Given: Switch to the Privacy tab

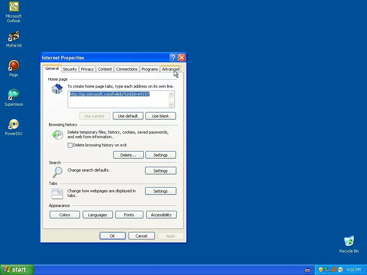Looking at the screenshot, I should click(x=87, y=69).
